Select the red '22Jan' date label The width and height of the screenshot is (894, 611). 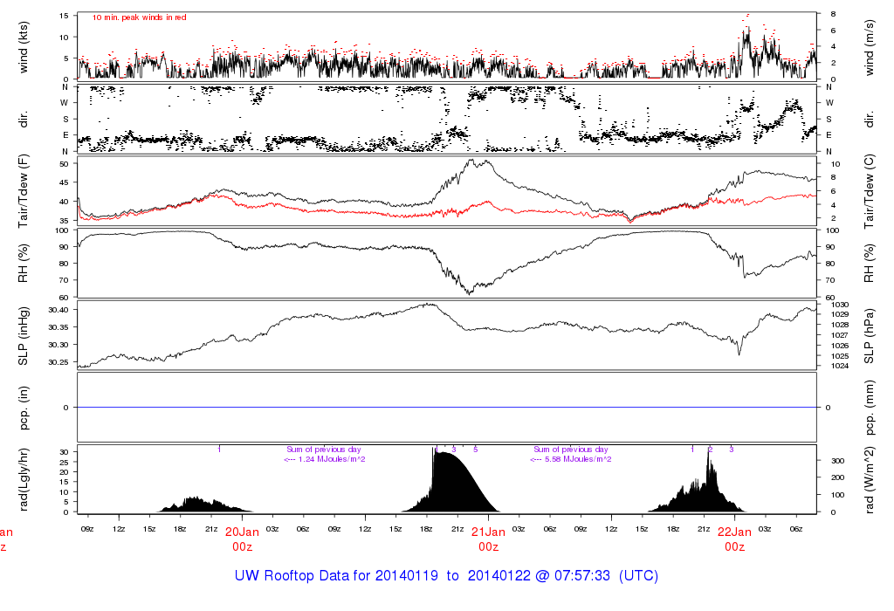[x=734, y=532]
